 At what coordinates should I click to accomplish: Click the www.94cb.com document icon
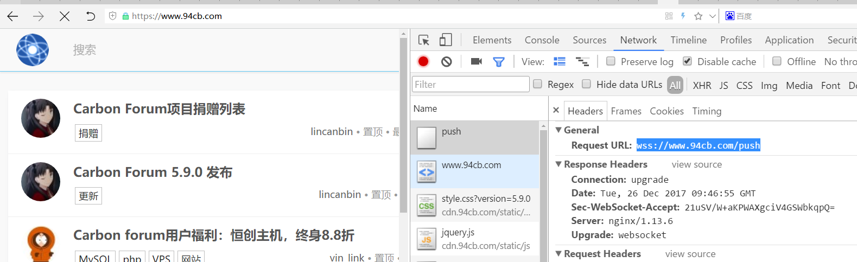click(427, 171)
